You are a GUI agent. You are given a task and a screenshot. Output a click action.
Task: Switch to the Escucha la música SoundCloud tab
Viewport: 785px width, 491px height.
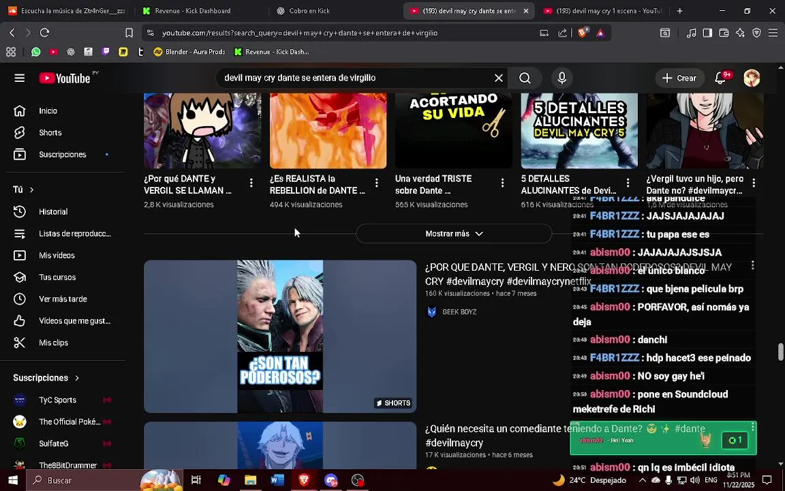tap(67, 10)
